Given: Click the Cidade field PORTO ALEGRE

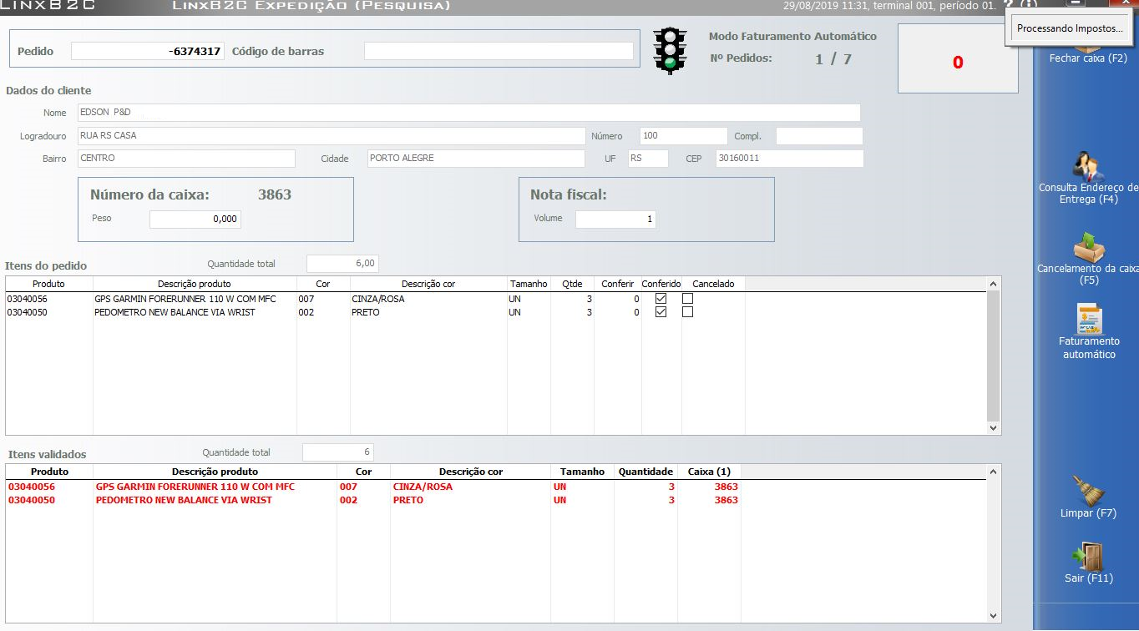Looking at the screenshot, I should (476, 159).
